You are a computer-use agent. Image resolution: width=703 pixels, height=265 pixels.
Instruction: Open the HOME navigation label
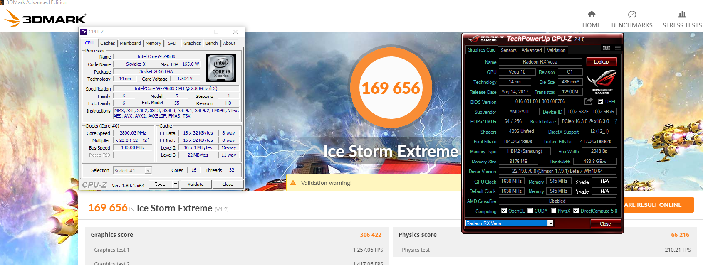[x=592, y=25]
